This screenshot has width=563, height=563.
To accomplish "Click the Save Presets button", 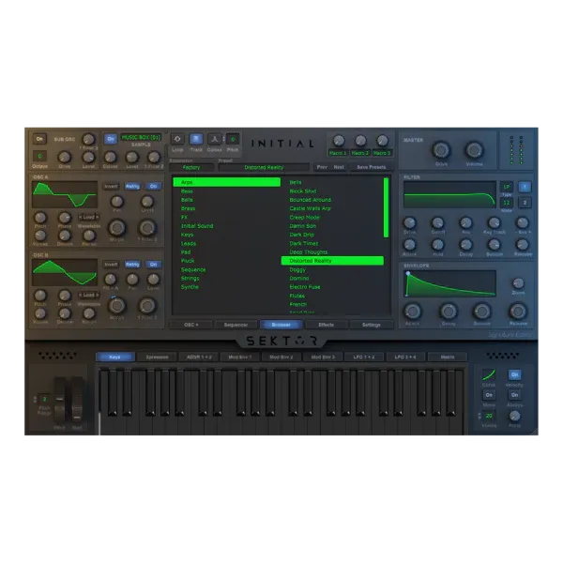I will tap(372, 167).
